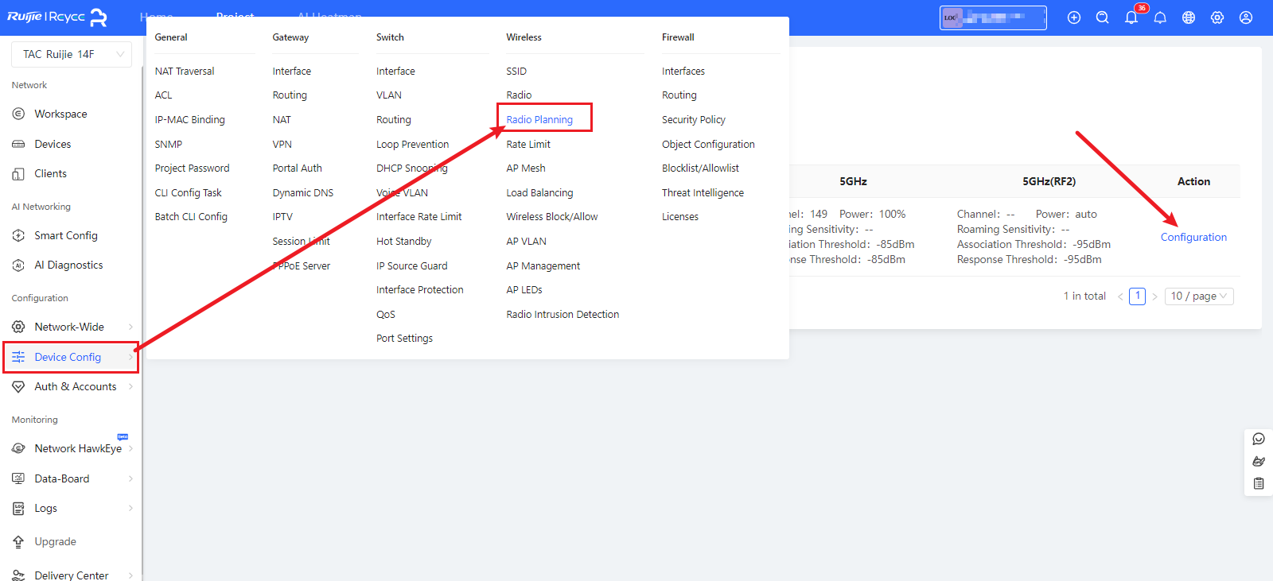Open IP Source Guard under Switch

(x=411, y=265)
